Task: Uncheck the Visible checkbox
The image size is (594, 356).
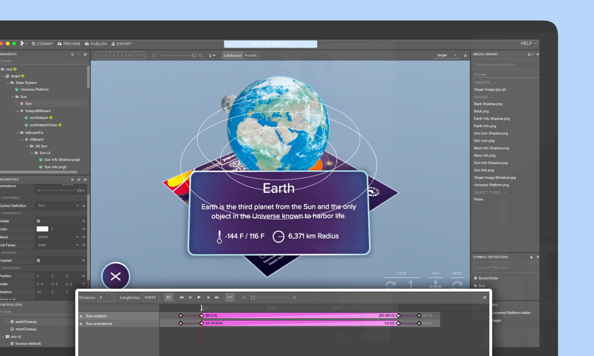Action: pyautogui.click(x=38, y=221)
